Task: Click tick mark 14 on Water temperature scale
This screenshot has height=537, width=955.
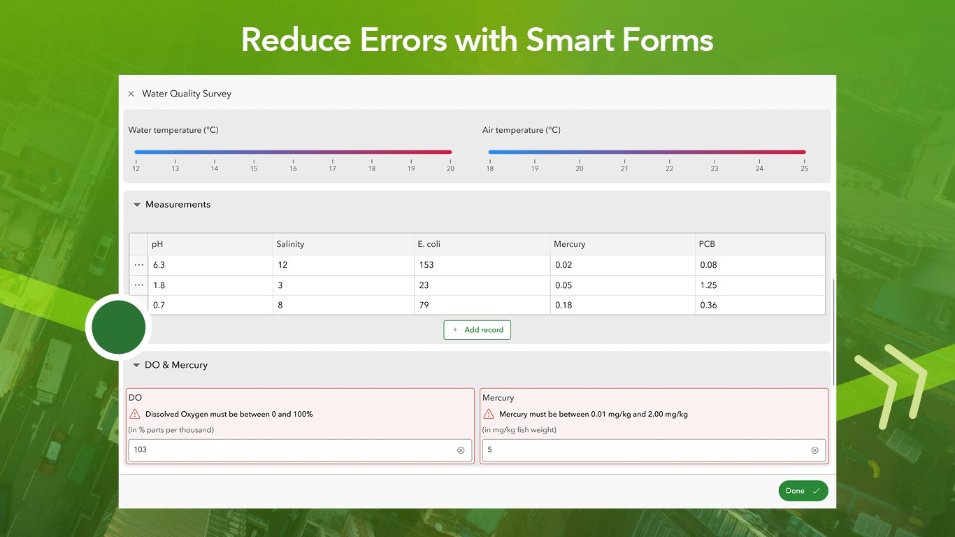Action: [215, 166]
